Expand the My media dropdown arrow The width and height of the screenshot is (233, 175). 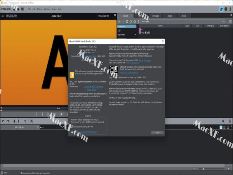(x=135, y=35)
